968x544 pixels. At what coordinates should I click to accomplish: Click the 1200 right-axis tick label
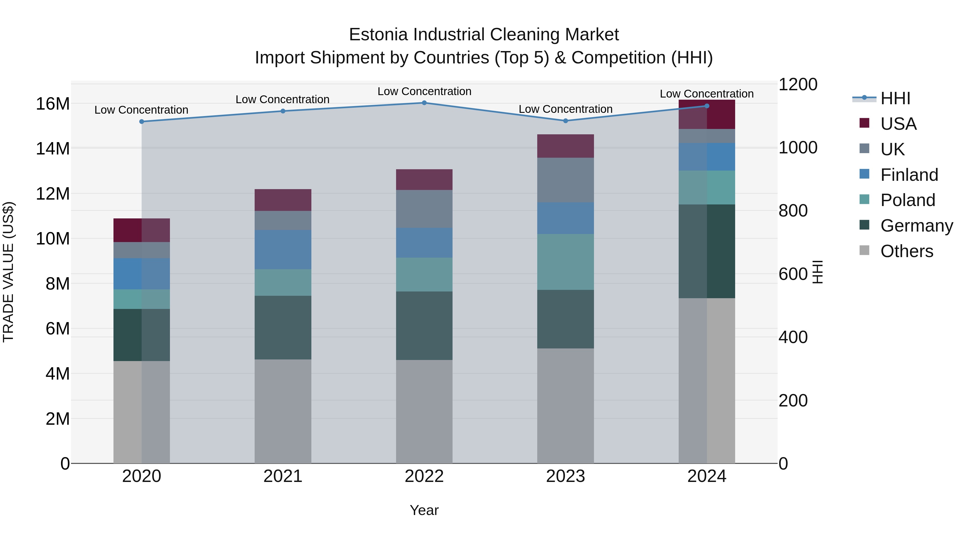(798, 84)
